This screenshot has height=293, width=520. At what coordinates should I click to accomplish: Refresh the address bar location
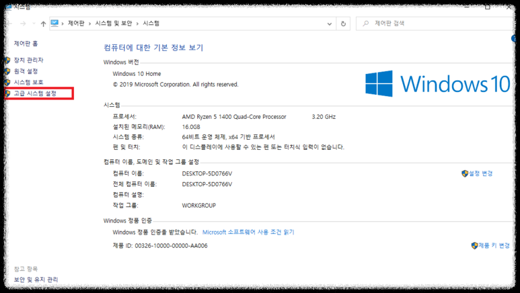coord(343,24)
